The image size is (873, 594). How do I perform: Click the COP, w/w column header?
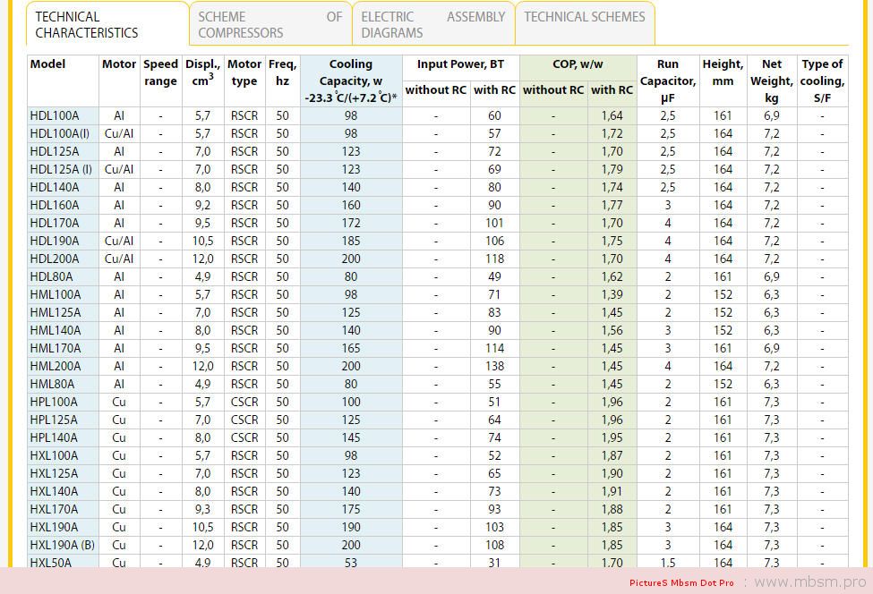tap(578, 64)
